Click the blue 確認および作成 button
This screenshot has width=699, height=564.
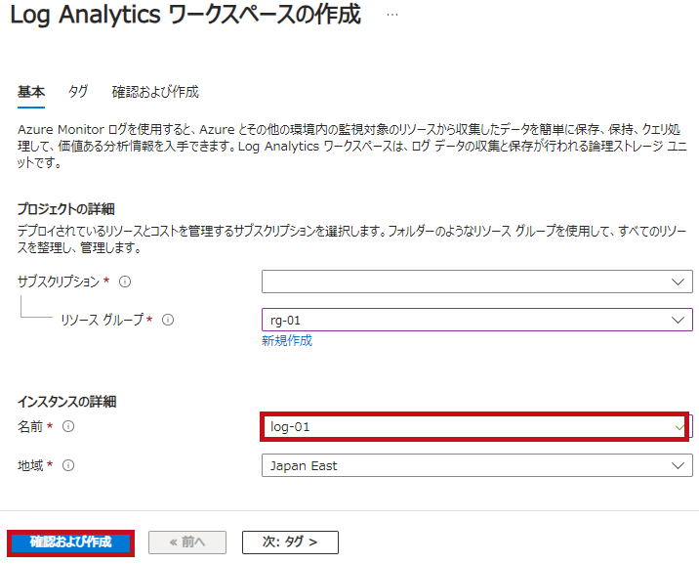[x=71, y=542]
